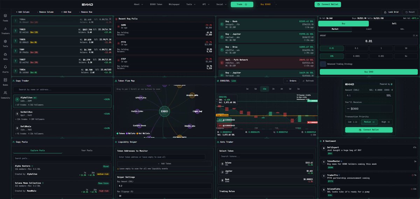Click the TKN23 token avatar icon
This screenshot has height=199, width=420.
click(15, 31)
